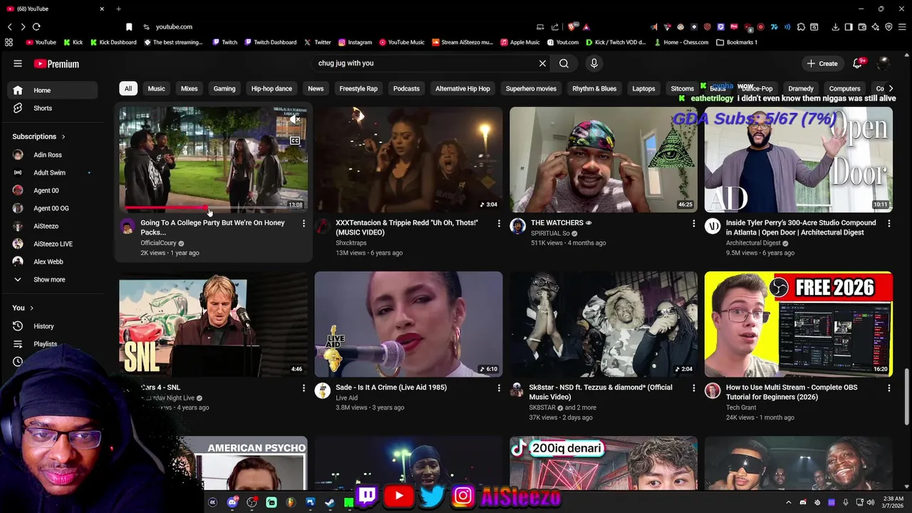Click the YouTube Premium logo
This screenshot has height=513, width=912.
click(56, 64)
